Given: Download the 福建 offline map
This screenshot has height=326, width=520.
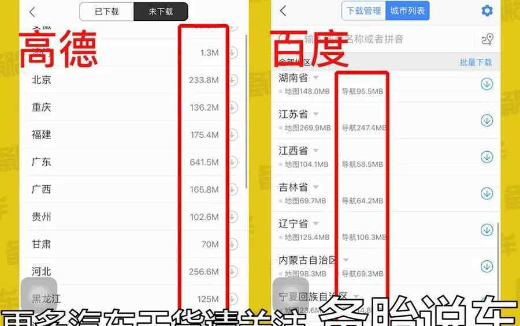Looking at the screenshot, I should [x=233, y=135].
